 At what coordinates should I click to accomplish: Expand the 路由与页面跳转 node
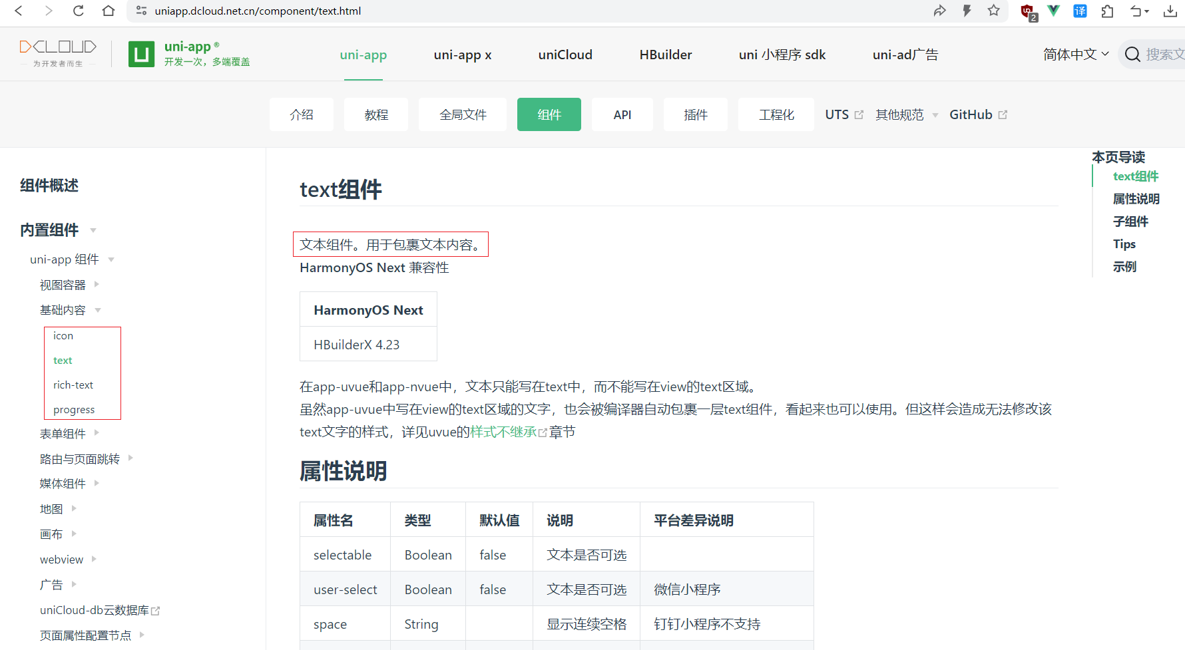click(130, 458)
